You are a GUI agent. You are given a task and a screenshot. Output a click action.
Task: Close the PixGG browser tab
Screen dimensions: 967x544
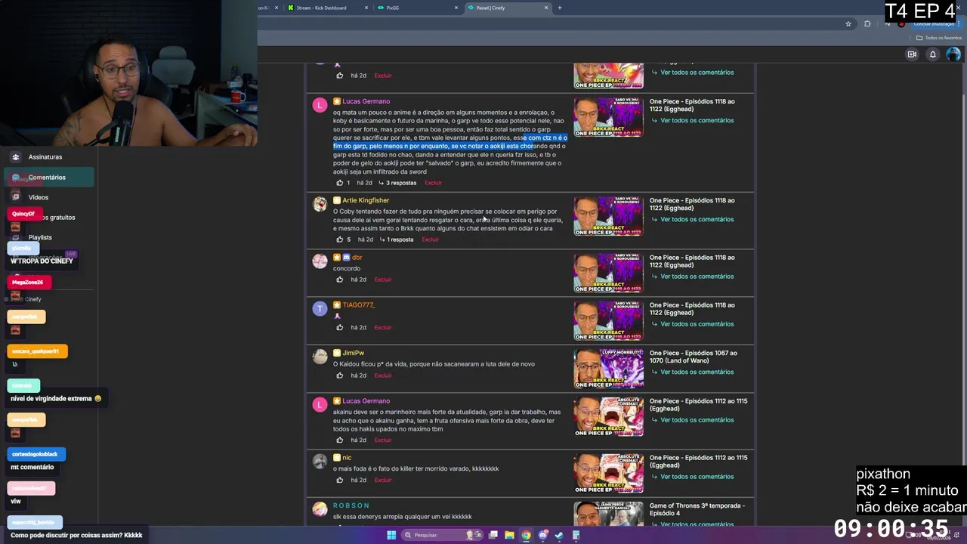tap(456, 8)
